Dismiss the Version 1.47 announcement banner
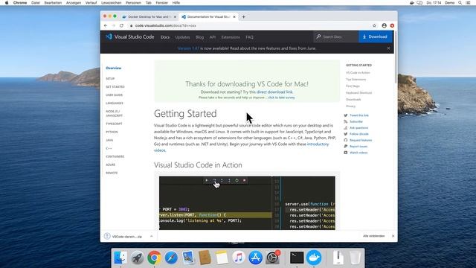 coord(388,48)
